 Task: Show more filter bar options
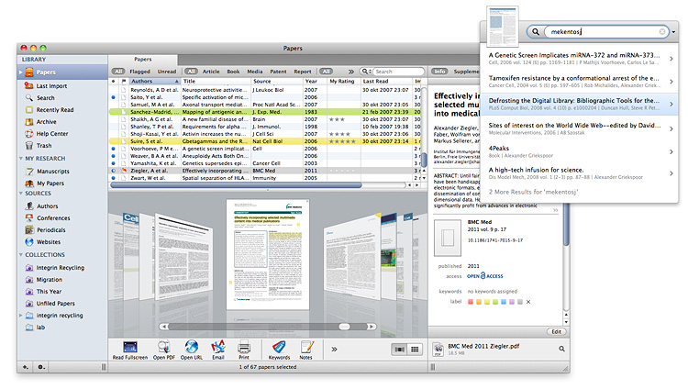[x=351, y=72]
